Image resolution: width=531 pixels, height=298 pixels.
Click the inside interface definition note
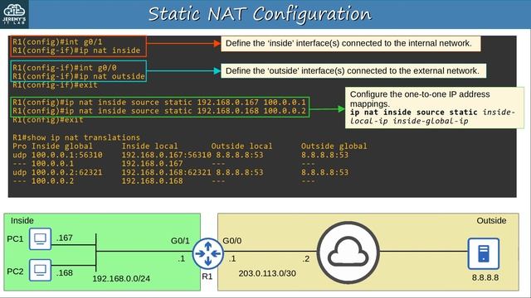(x=350, y=44)
